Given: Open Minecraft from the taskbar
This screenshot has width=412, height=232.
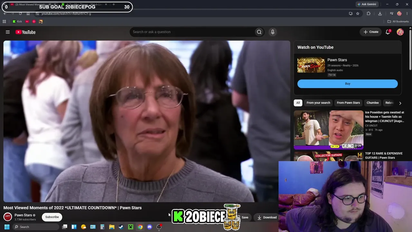Looking at the screenshot, I should pyautogui.click(x=131, y=227).
